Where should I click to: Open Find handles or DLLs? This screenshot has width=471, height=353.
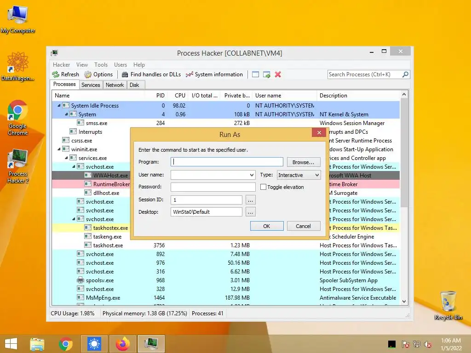(151, 74)
